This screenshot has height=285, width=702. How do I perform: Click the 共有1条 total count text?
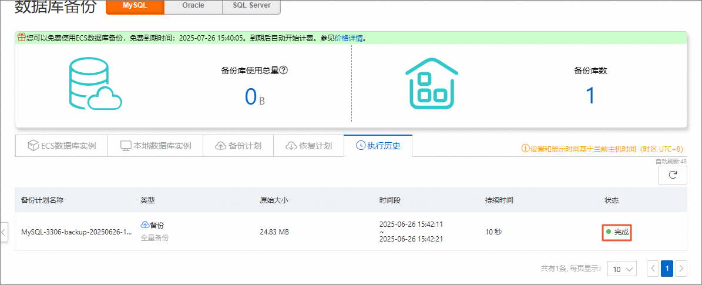(x=554, y=269)
